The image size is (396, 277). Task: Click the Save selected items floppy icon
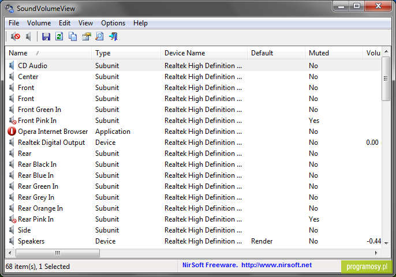[46, 36]
